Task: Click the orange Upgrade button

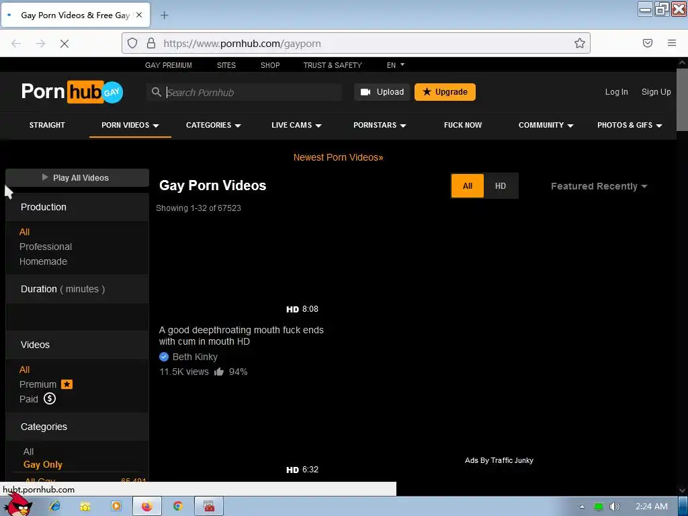Action: point(445,92)
